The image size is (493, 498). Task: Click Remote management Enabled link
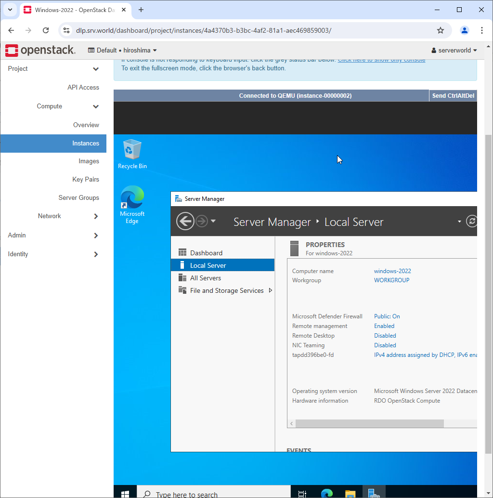(x=384, y=326)
